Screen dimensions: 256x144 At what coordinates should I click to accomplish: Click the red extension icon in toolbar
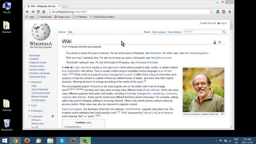pos(224,12)
